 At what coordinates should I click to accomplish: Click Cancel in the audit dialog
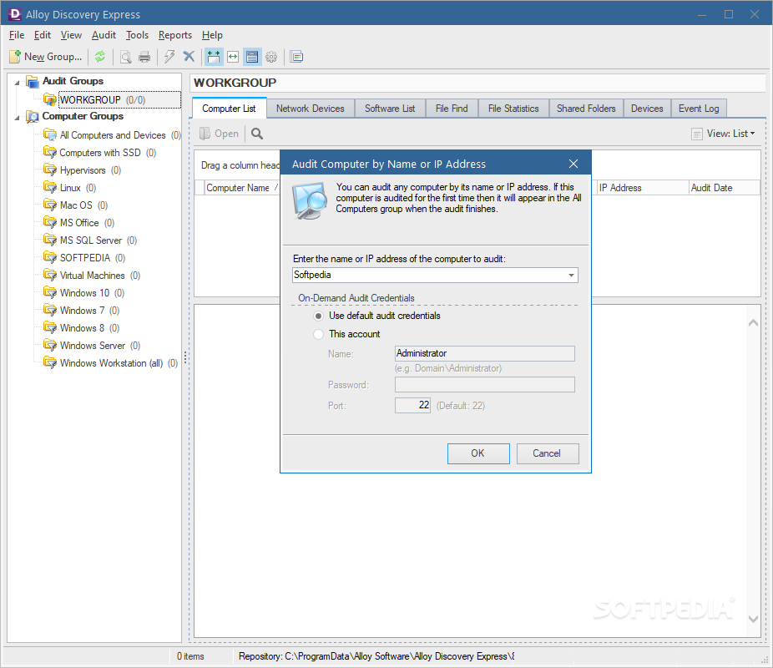click(548, 453)
